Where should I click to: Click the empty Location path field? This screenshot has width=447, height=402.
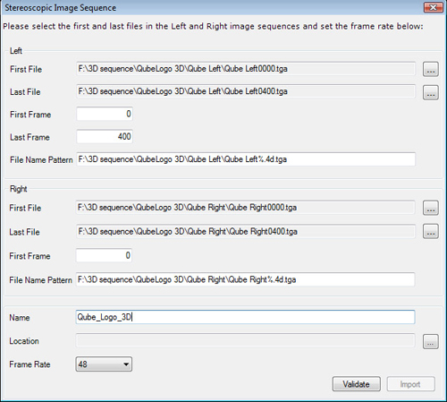click(x=245, y=340)
